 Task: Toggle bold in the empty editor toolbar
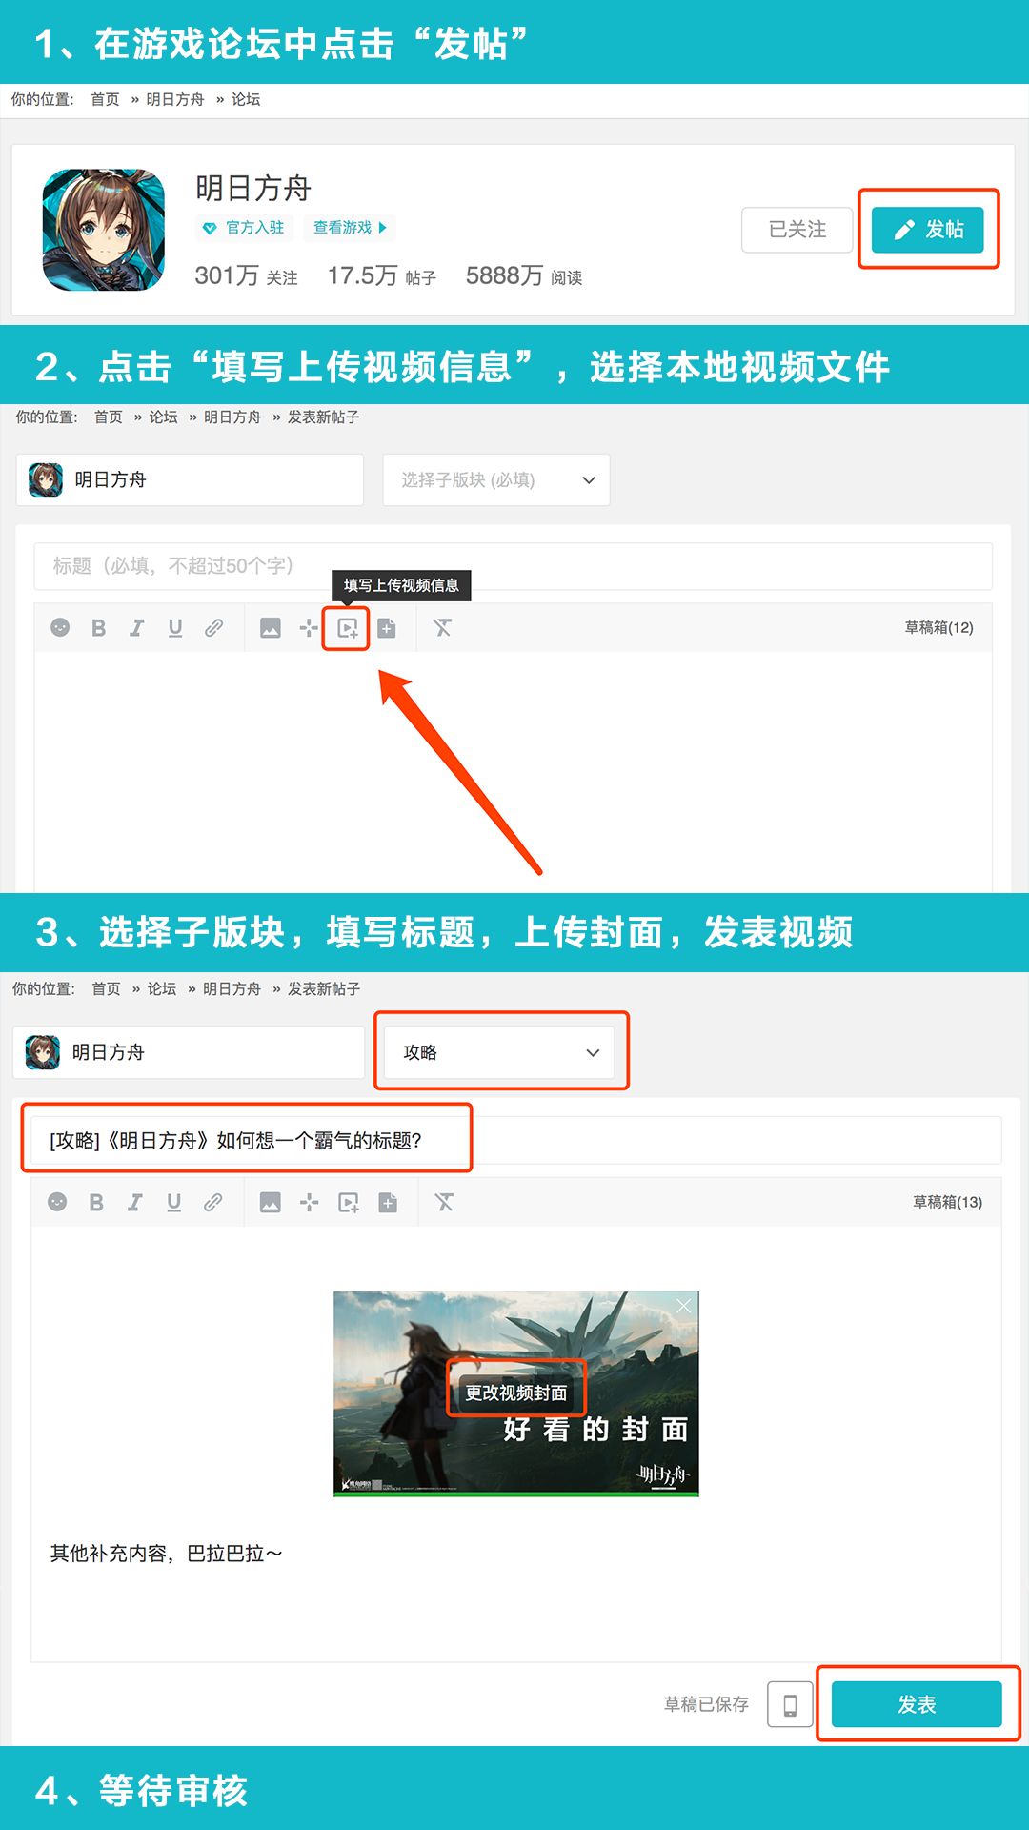(x=98, y=627)
